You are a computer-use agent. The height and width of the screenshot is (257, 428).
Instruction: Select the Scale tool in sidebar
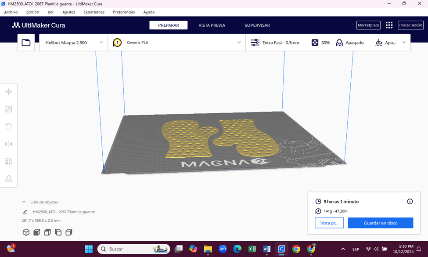[x=9, y=109]
